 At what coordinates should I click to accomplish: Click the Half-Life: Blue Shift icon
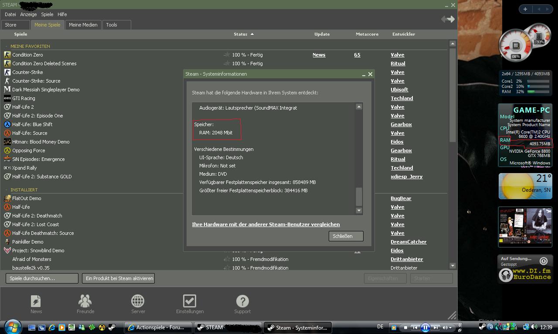pos(7,124)
